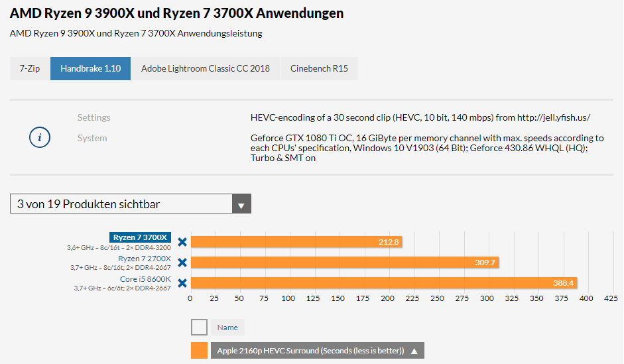Click the dropdown arrow of product selector
624x364 pixels.
(241, 204)
